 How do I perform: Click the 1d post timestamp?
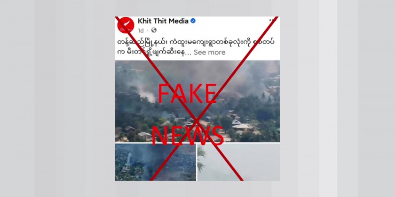(x=141, y=30)
